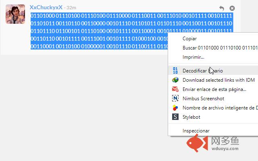Open Stylebot from the context menu
This screenshot has height=161, width=258.
[x=213, y=117]
